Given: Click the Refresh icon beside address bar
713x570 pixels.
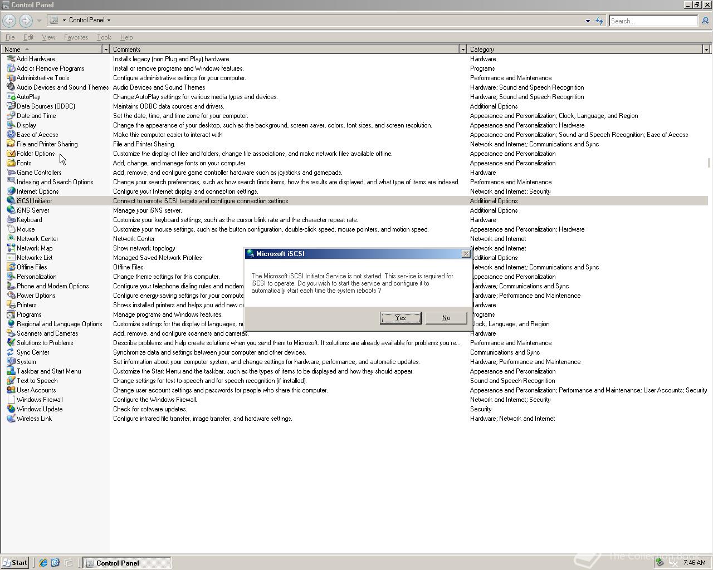Looking at the screenshot, I should (599, 21).
